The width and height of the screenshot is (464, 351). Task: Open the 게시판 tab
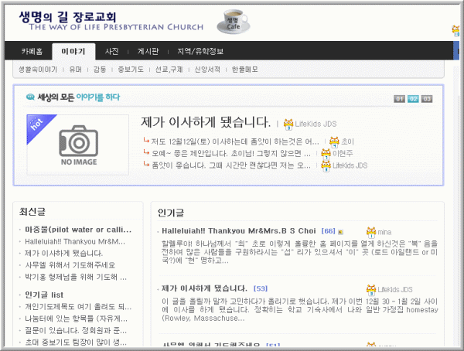(x=148, y=51)
